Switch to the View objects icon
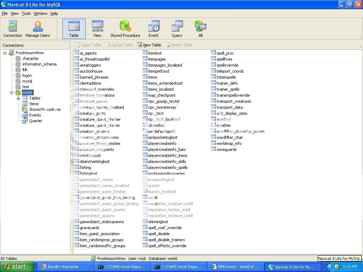 (97, 29)
